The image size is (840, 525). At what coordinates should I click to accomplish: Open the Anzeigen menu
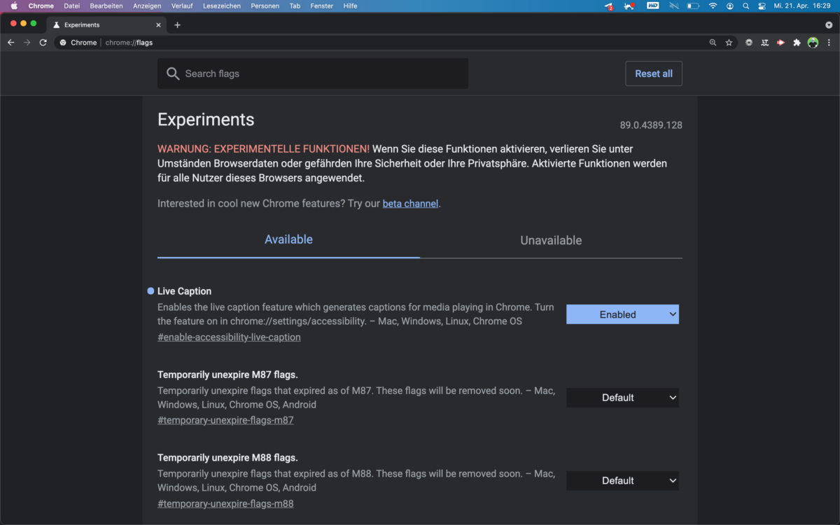pos(147,6)
